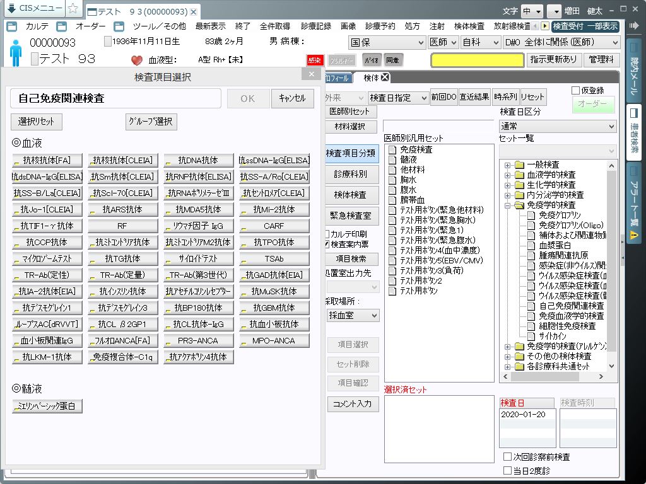646x484 pixels.
Task: Expand the 一般検査 tree node
Action: click(508, 165)
